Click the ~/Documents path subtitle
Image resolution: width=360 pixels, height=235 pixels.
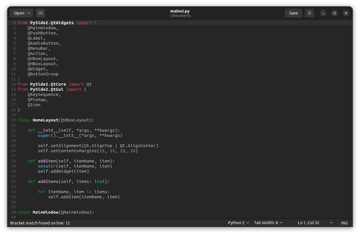point(180,16)
